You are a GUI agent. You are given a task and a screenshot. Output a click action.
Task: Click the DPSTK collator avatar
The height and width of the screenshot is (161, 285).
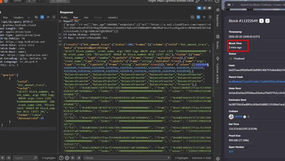click(x=231, y=117)
